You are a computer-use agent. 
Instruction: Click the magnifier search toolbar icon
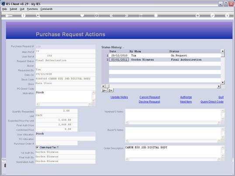coord(38,15)
